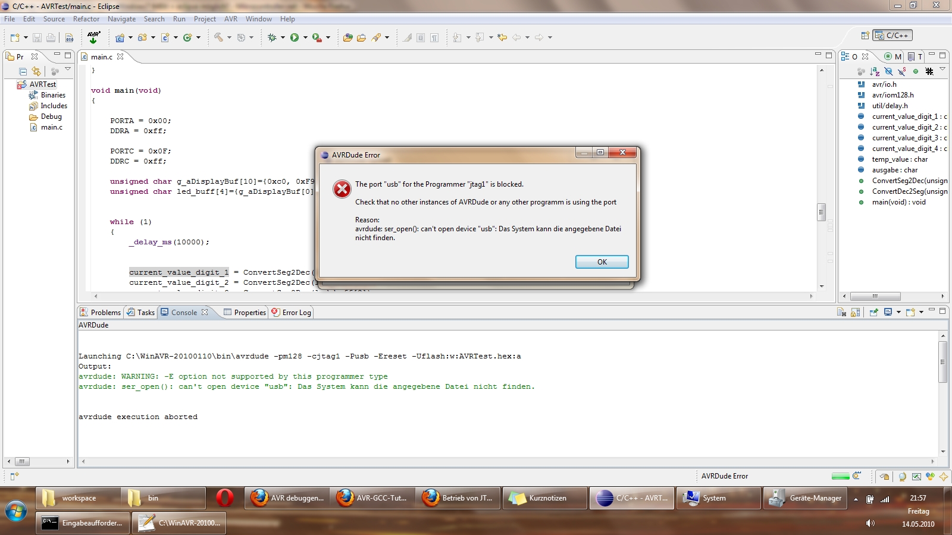Viewport: 952px width, 535px height.
Task: Click the New C/C++ Project icon
Action: coord(120,37)
